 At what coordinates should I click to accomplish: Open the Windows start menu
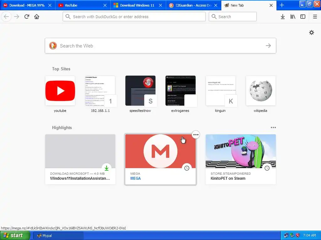[x=15, y=236]
